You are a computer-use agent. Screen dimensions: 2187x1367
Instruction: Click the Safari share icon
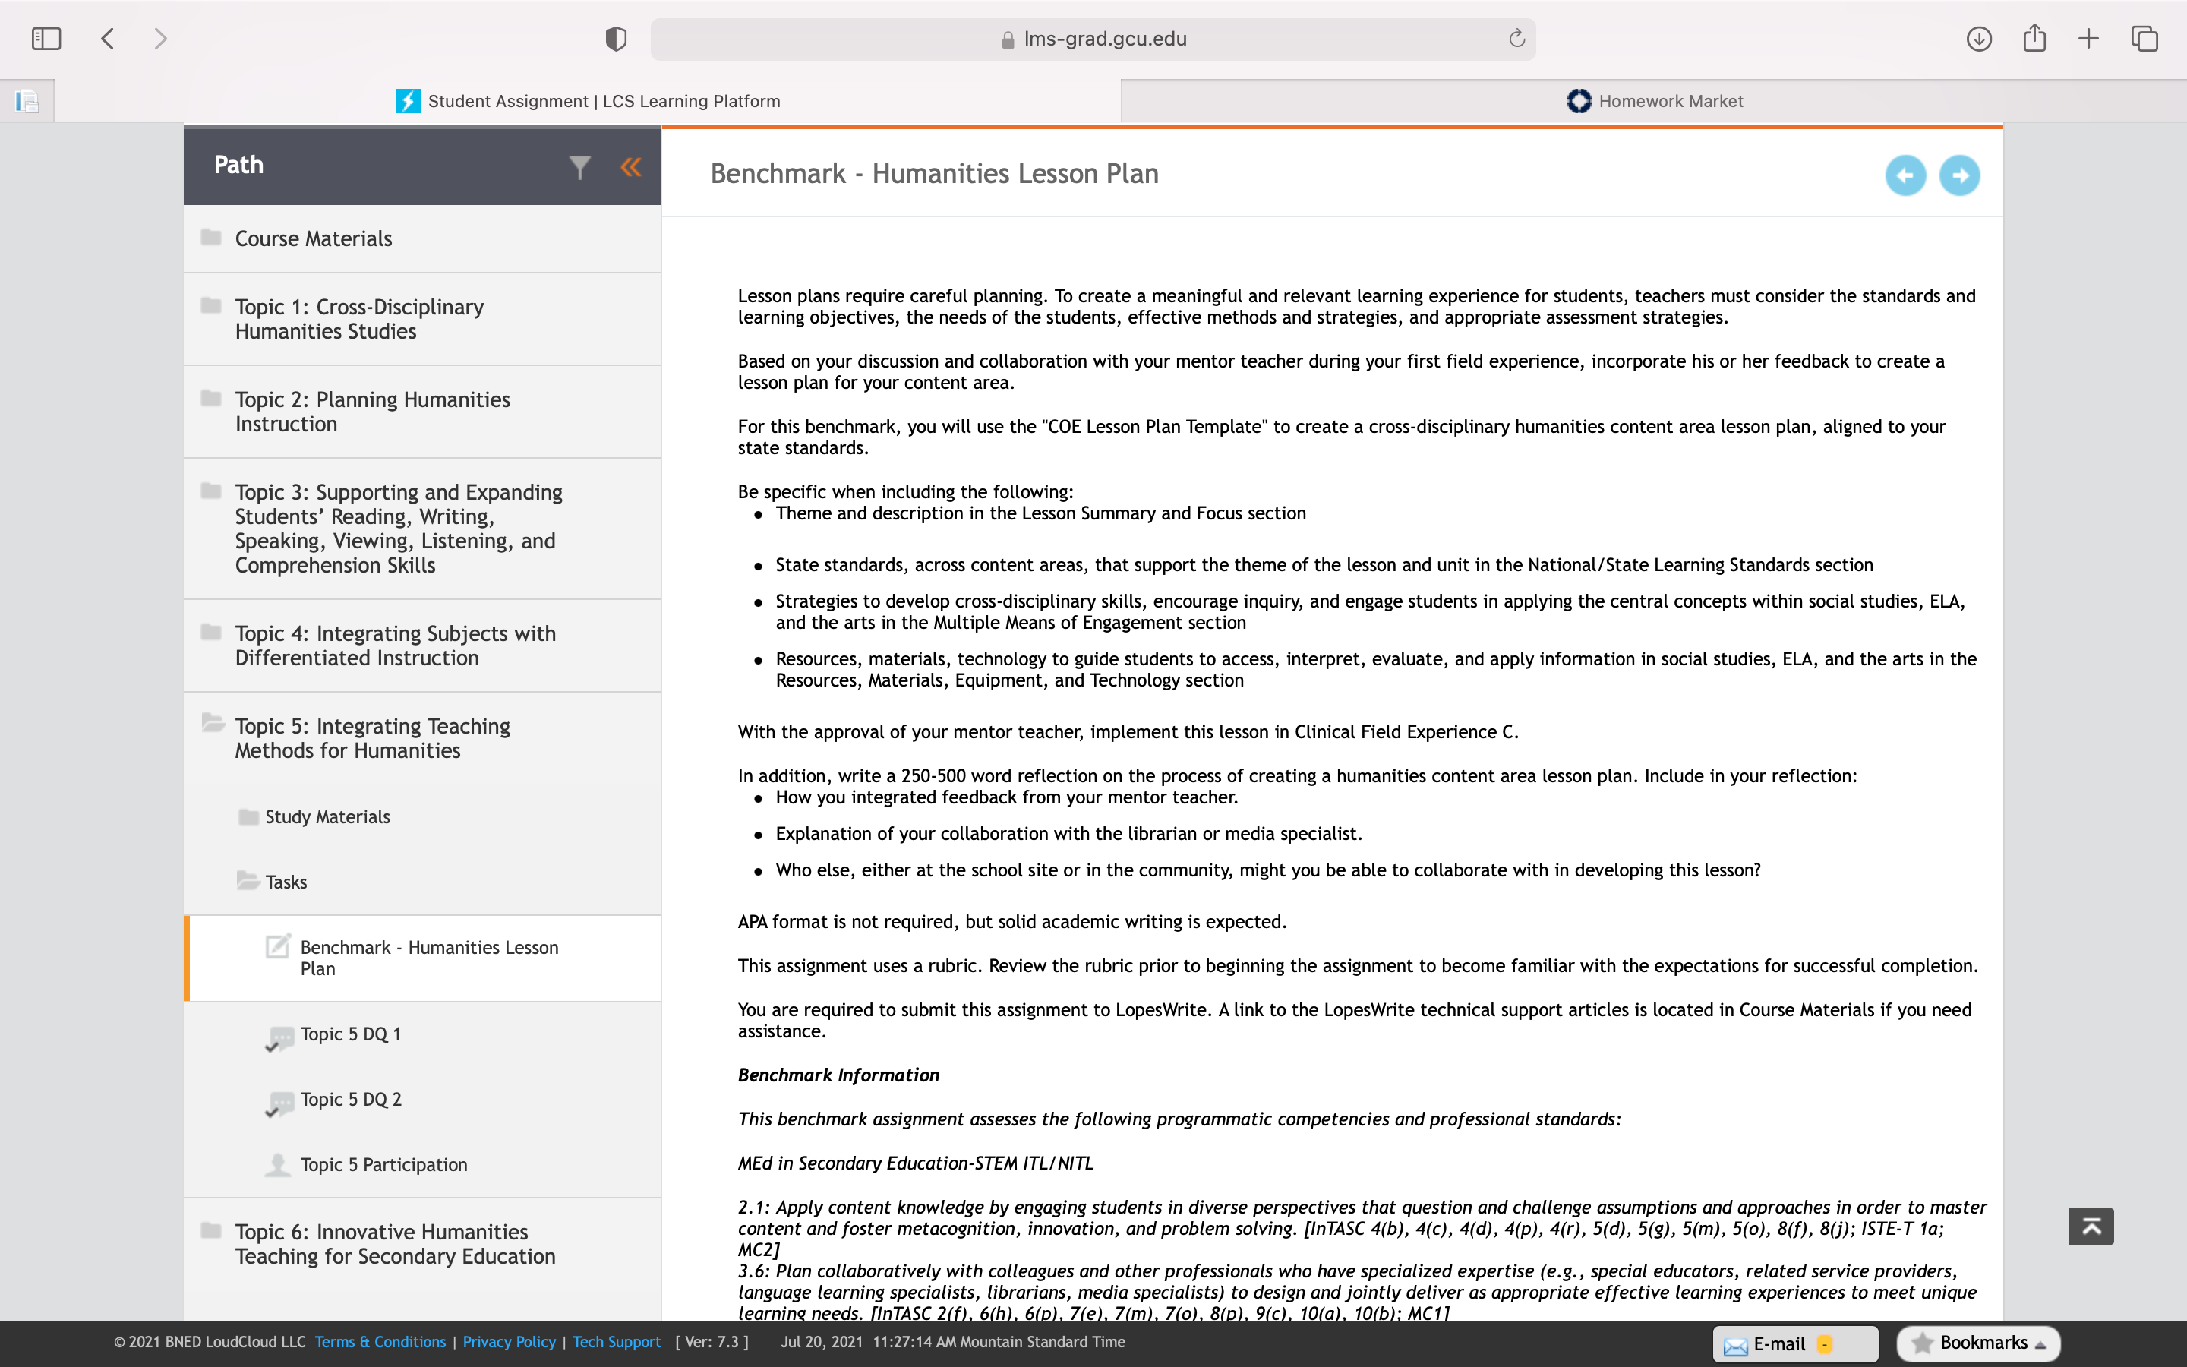(2034, 38)
